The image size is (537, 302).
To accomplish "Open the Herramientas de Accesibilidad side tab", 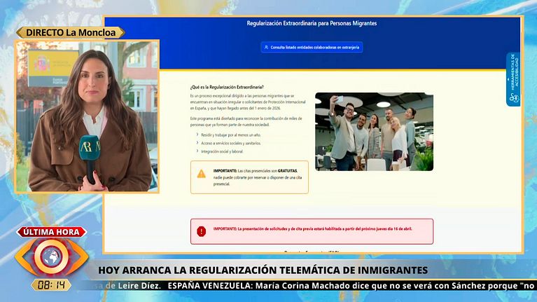I will 513,78.
